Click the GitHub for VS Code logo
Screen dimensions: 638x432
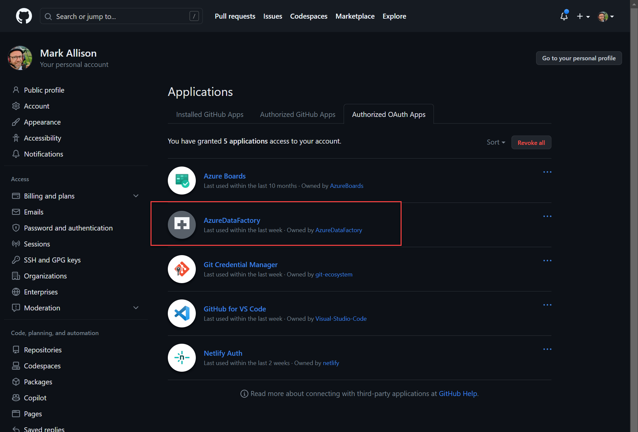tap(182, 313)
